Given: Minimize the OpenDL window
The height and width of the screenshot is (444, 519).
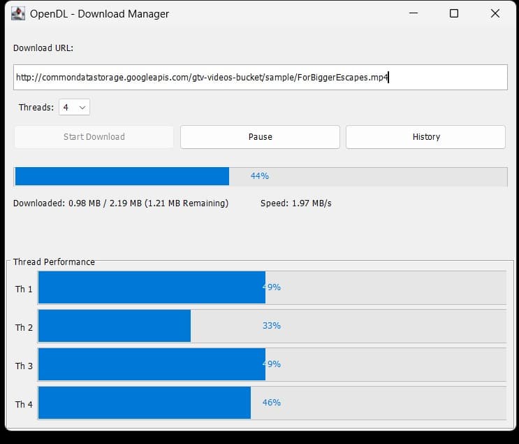Looking at the screenshot, I should coord(414,13).
